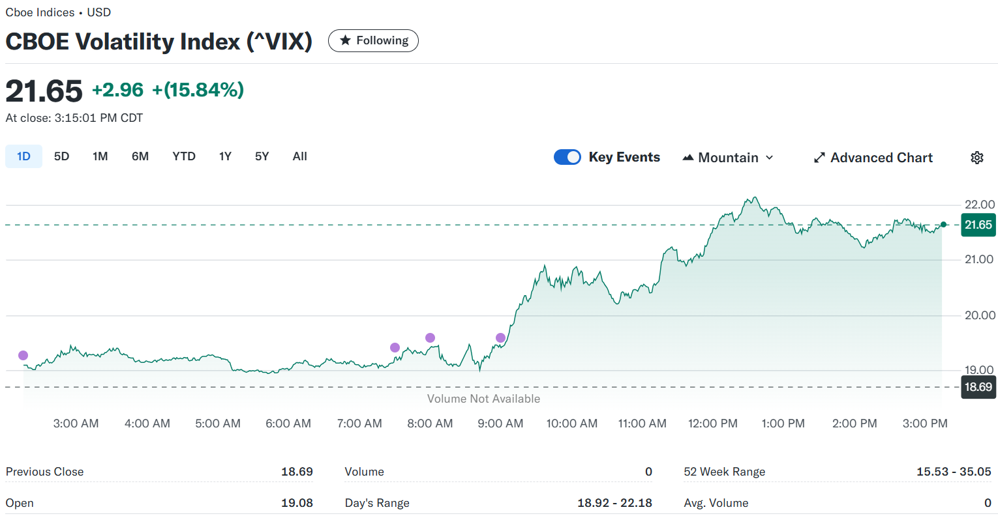Click the Volume label in stats
The height and width of the screenshot is (516, 998).
[365, 472]
